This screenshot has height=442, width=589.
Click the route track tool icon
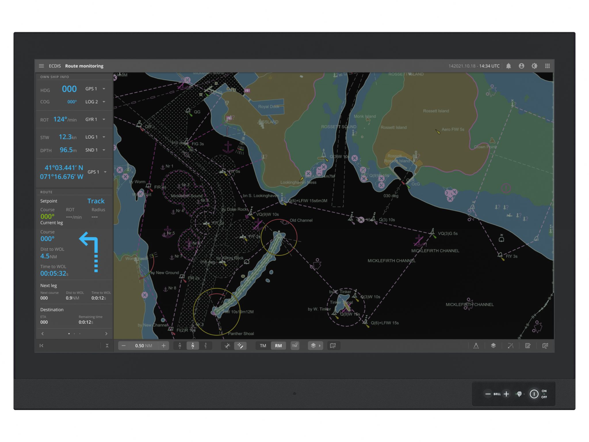510,346
